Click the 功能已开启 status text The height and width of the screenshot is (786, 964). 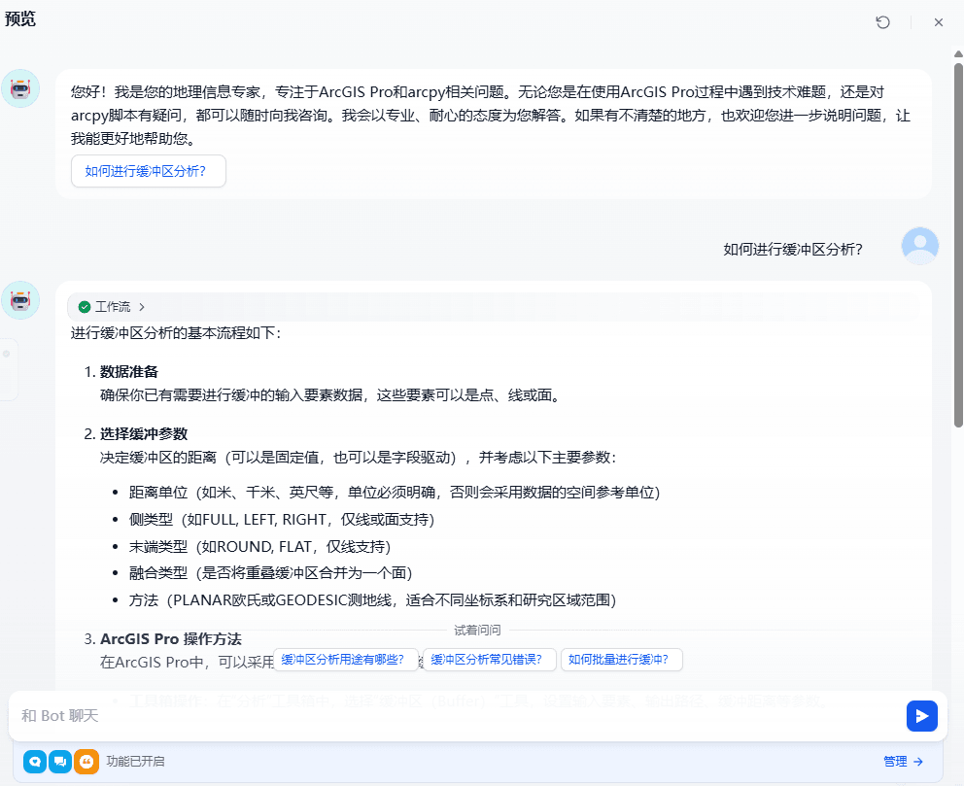pyautogui.click(x=135, y=762)
